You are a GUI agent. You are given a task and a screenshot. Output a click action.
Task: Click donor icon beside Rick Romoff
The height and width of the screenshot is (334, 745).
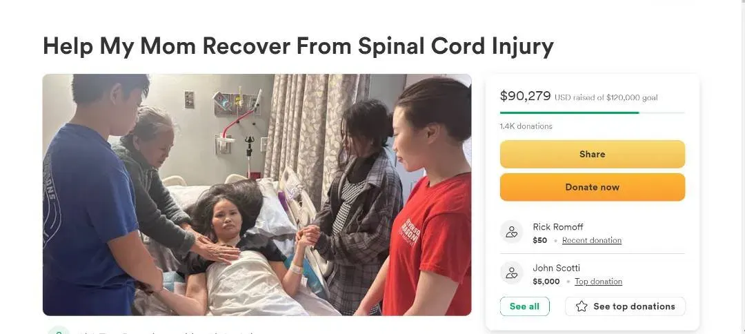[x=512, y=232]
